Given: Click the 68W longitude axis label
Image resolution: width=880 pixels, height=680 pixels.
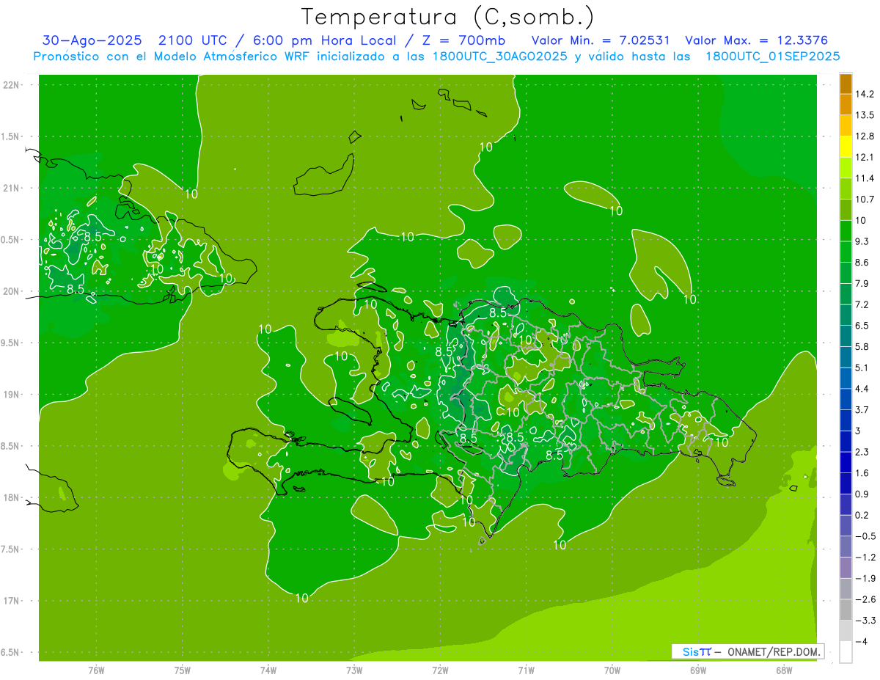Looking at the screenshot, I should click(784, 670).
